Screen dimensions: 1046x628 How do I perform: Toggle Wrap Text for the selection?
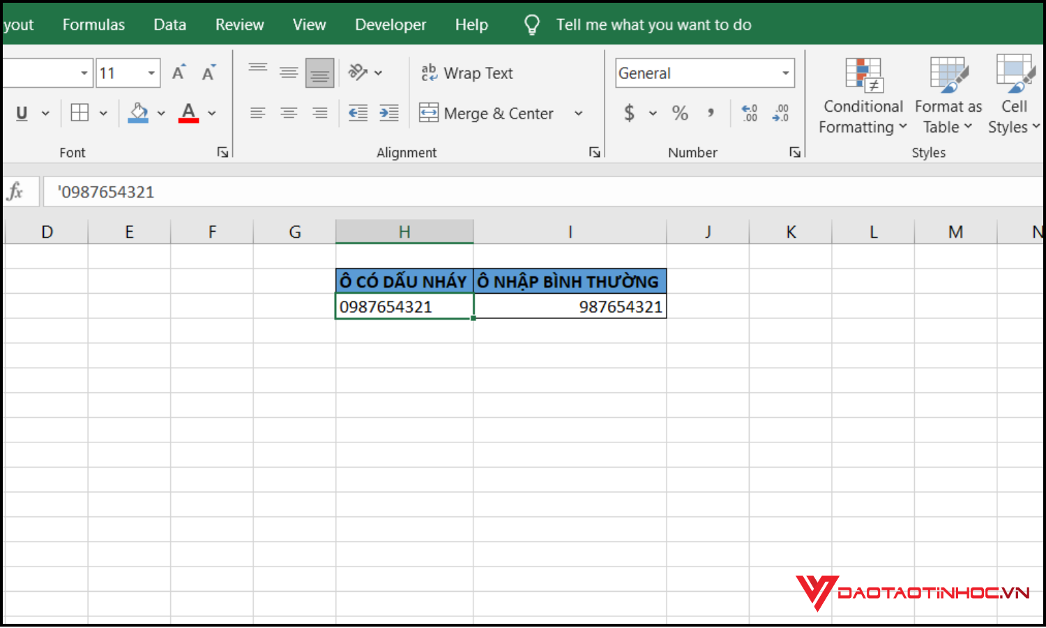click(x=466, y=73)
